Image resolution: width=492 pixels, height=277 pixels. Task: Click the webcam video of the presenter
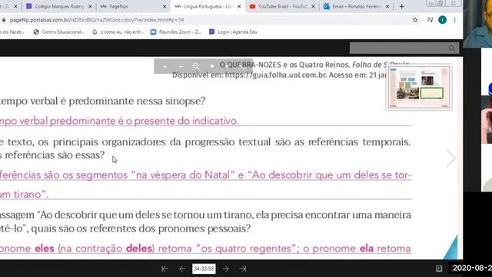(477, 24)
